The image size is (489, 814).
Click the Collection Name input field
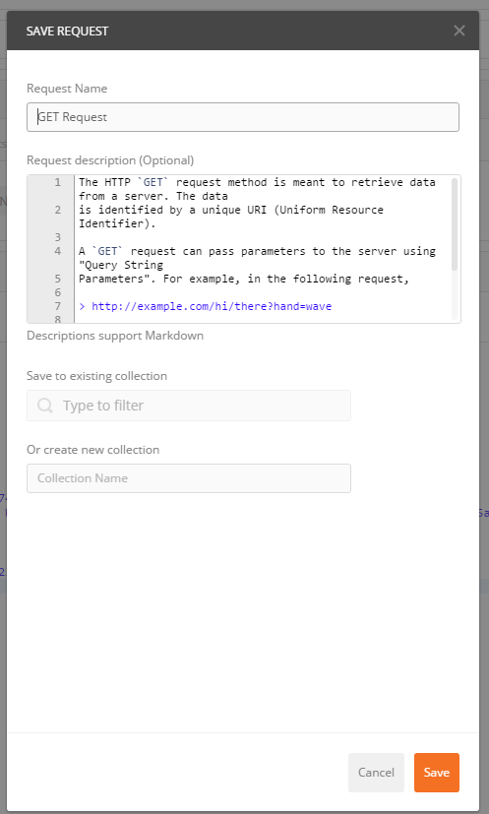coord(189,478)
